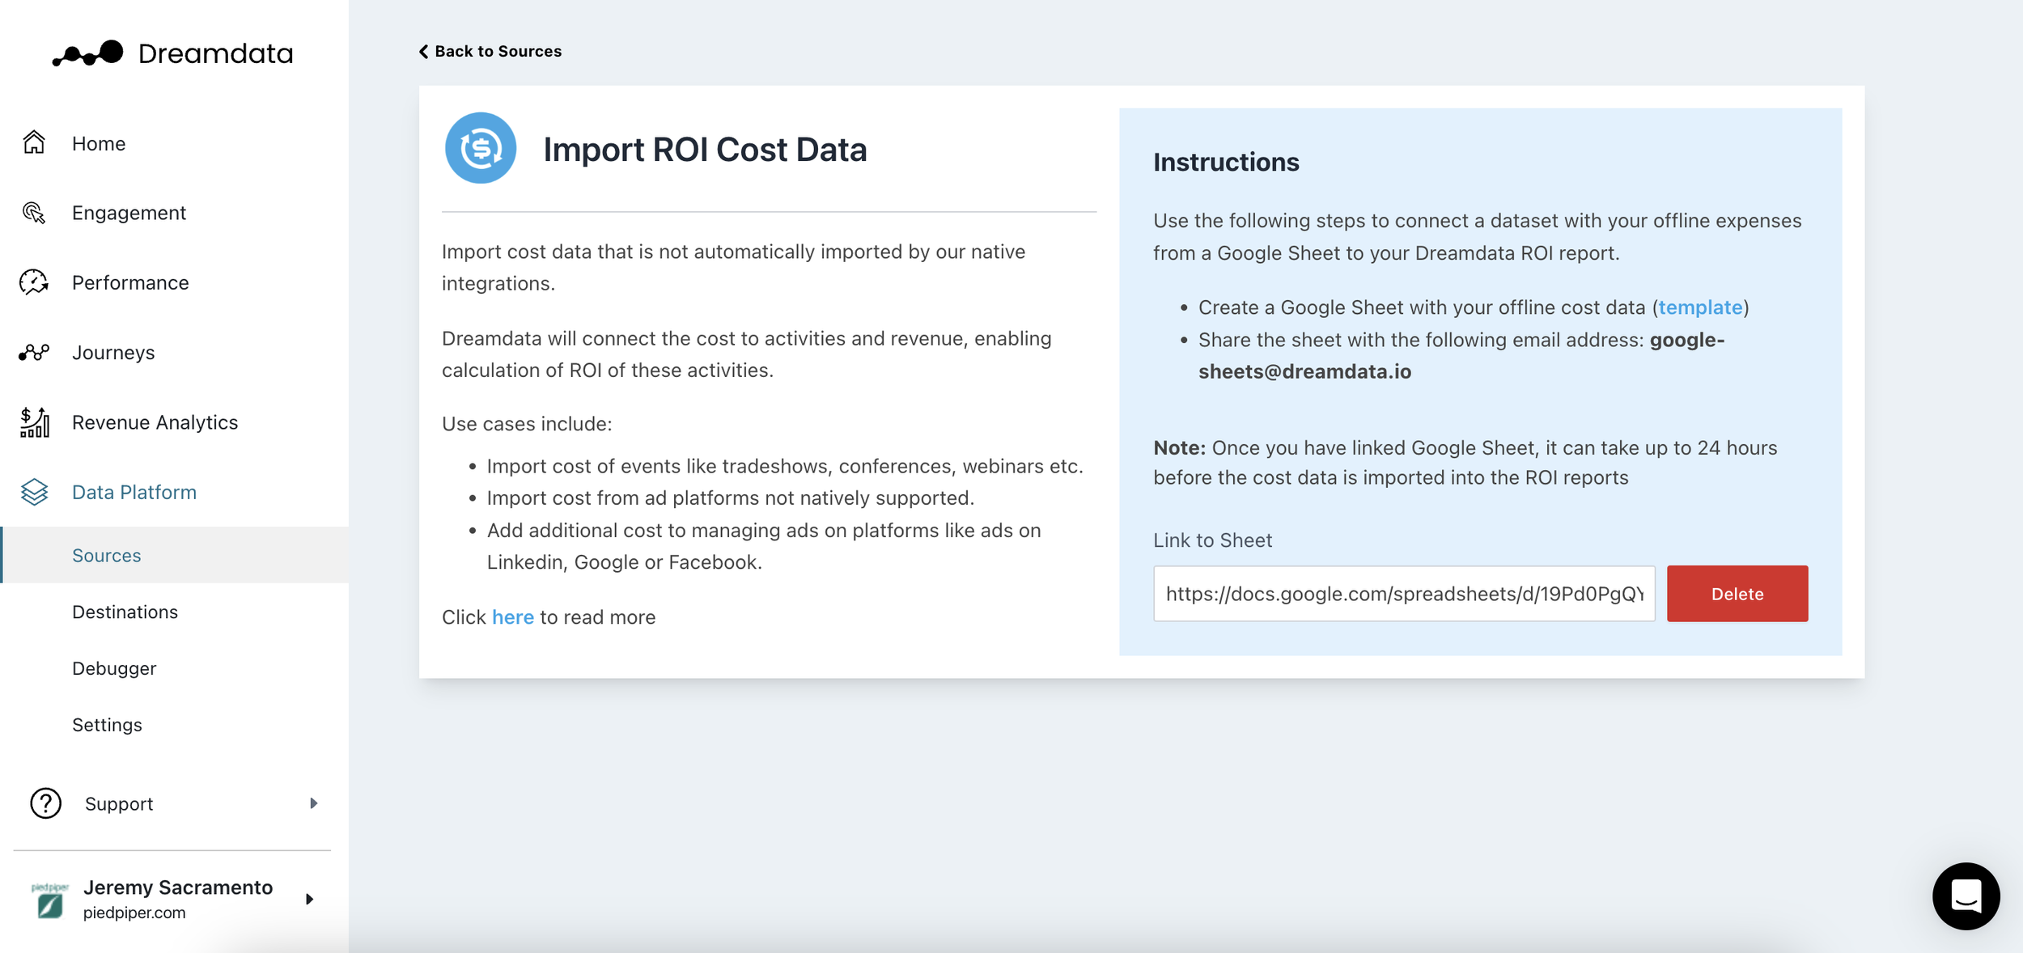Open the Debugger submenu item
The image size is (2023, 953).
(x=114, y=668)
